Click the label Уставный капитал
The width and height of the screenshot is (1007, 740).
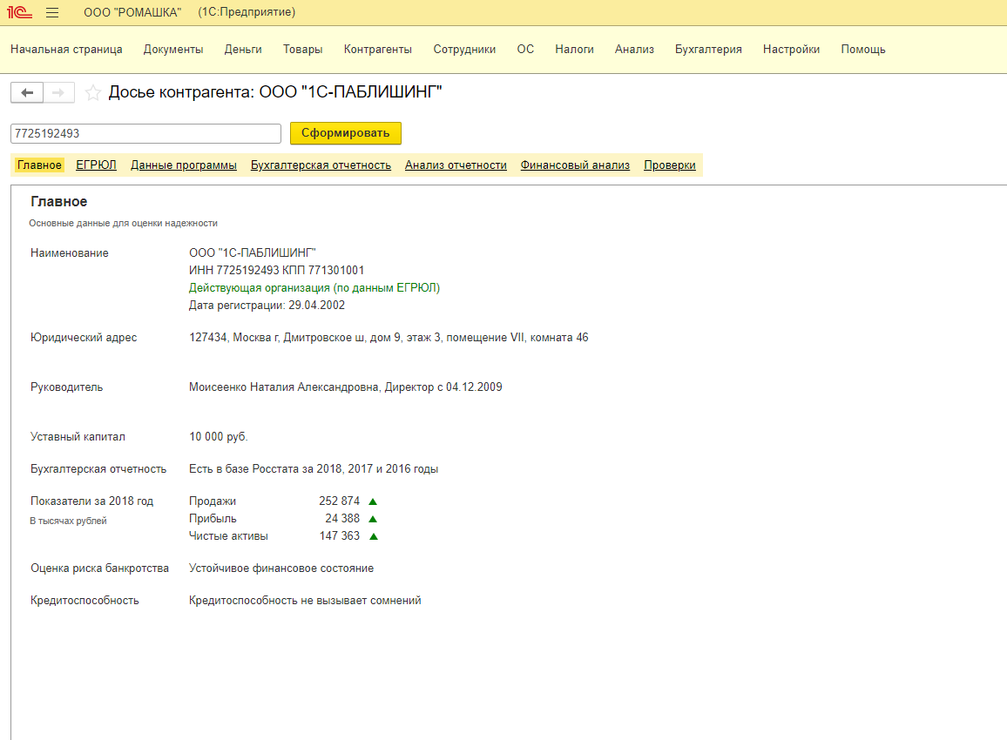click(78, 436)
